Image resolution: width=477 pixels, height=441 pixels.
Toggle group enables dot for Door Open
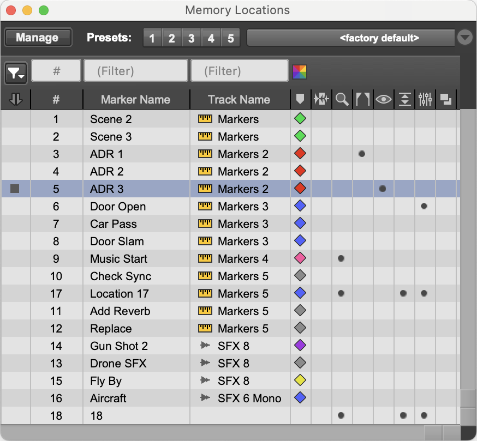point(424,207)
